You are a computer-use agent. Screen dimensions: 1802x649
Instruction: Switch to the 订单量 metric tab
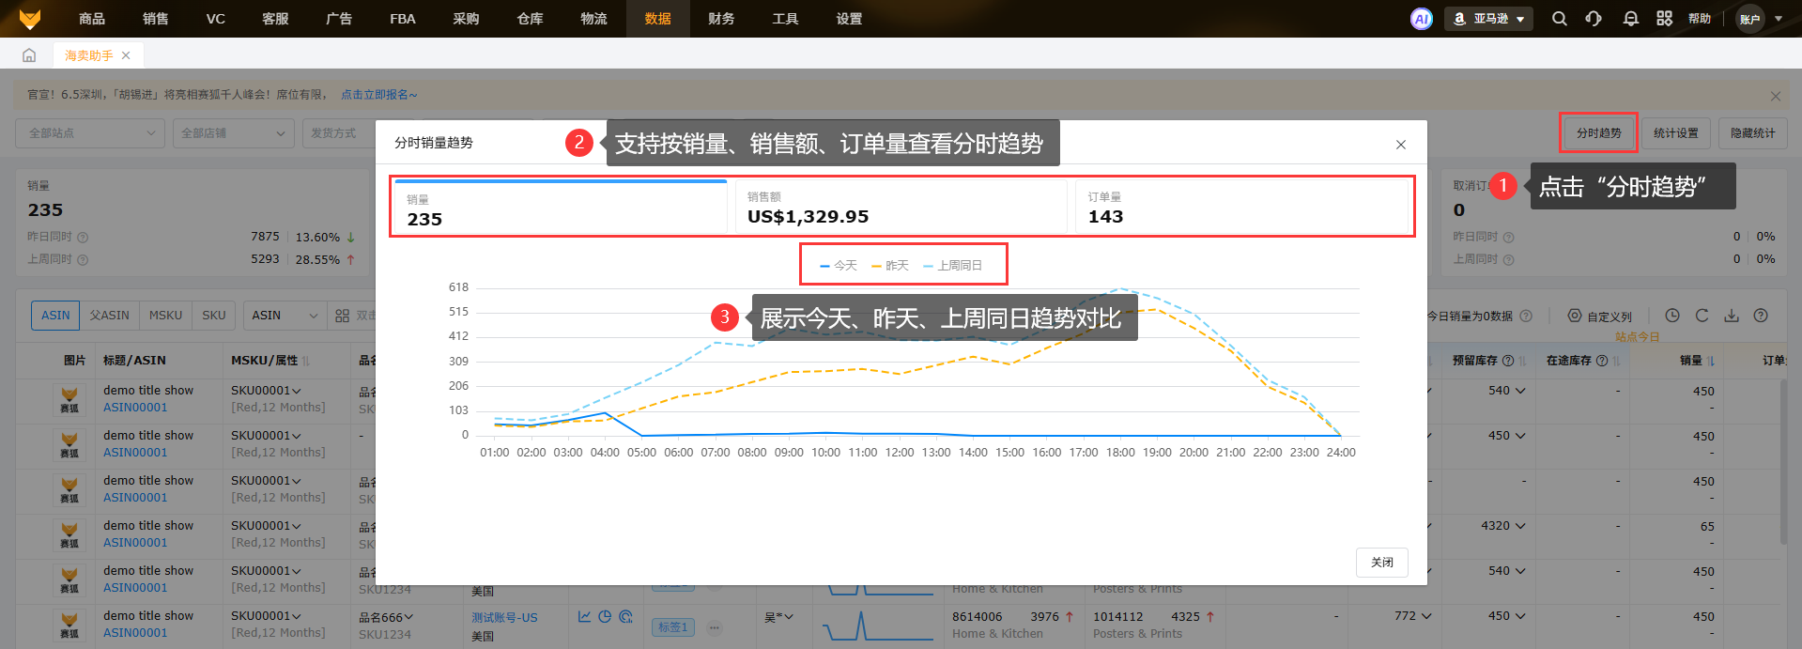1241,208
